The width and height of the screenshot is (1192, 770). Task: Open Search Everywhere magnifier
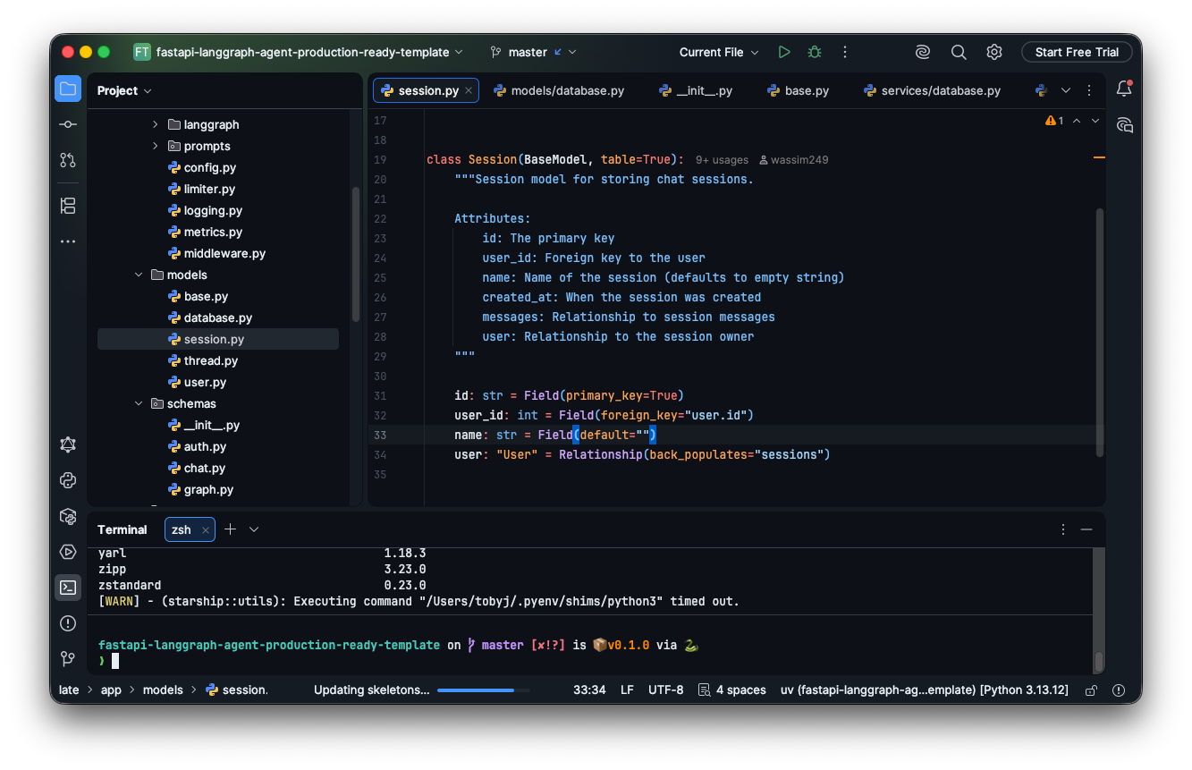pyautogui.click(x=959, y=52)
